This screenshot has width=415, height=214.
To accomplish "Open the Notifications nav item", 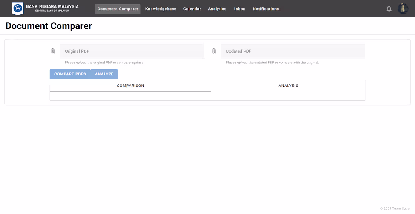I will [266, 9].
